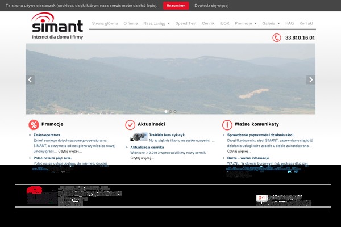Click phone number 33 810 16 01
Screen dimensions: 341x227
pos(300,38)
